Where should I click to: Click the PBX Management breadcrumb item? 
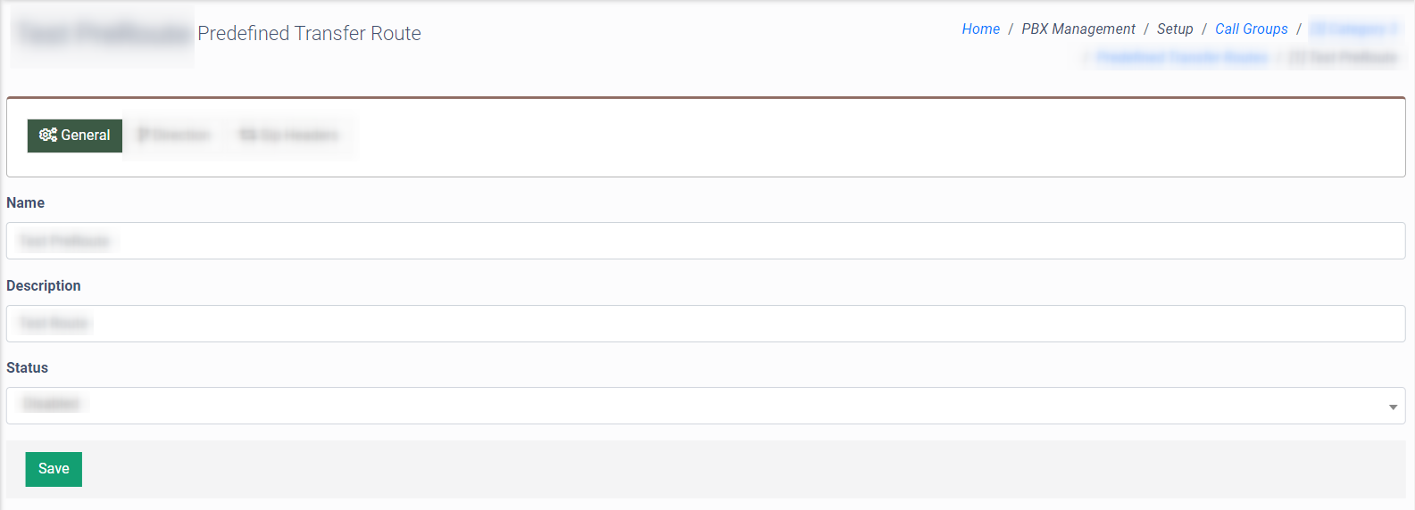[1078, 29]
